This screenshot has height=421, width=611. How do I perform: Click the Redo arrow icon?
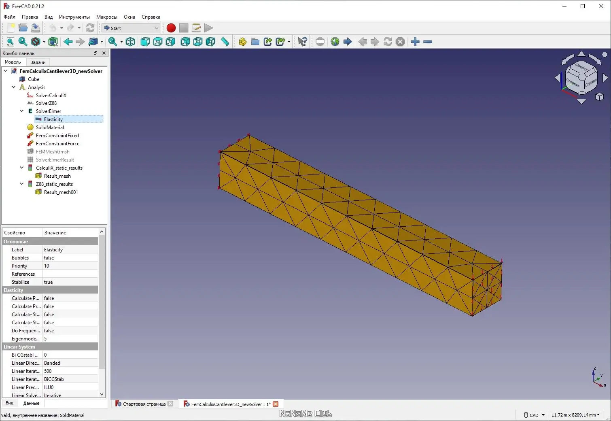[x=70, y=28]
